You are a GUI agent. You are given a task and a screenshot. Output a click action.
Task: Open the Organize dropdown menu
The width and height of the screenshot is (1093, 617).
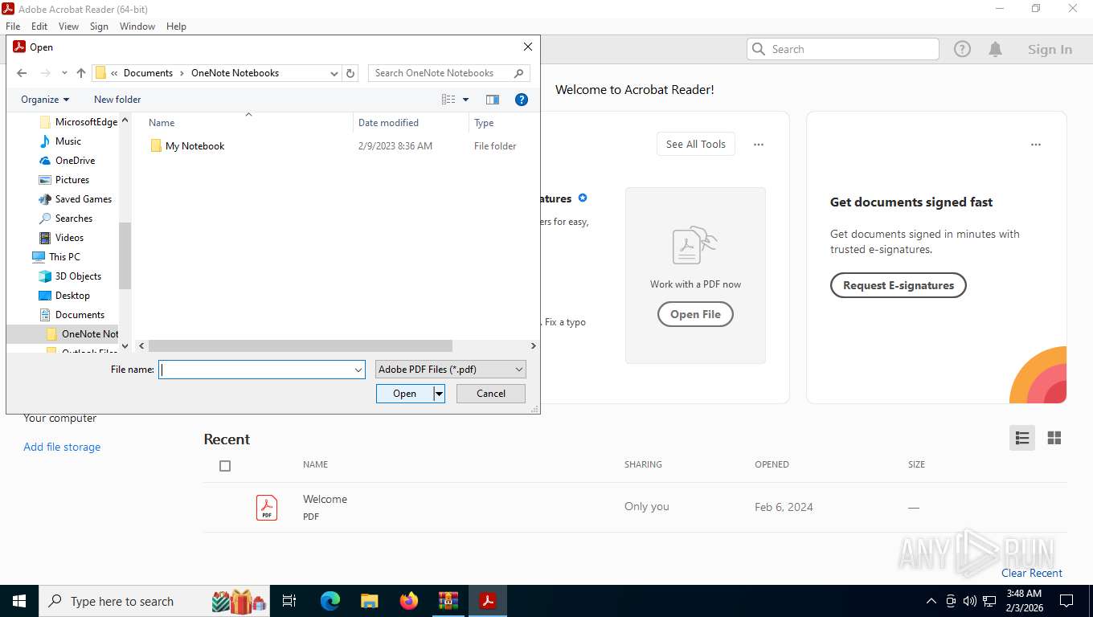[x=45, y=100]
